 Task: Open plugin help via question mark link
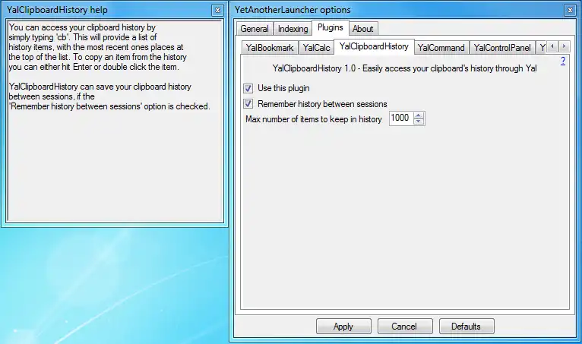click(563, 61)
